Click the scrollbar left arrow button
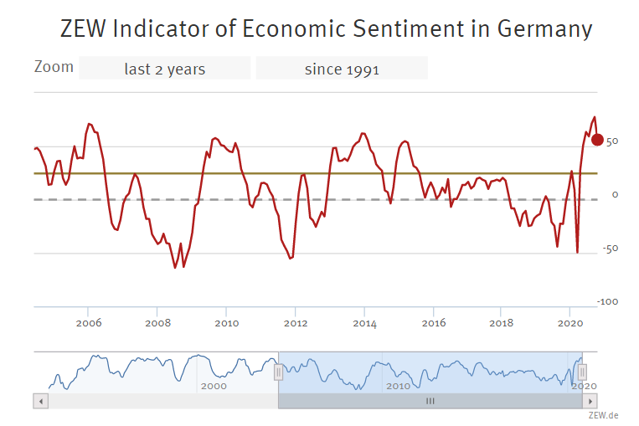The width and height of the screenshot is (639, 426). point(40,401)
